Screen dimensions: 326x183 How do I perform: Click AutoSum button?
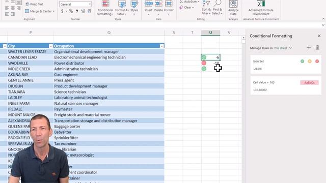[188, 2]
